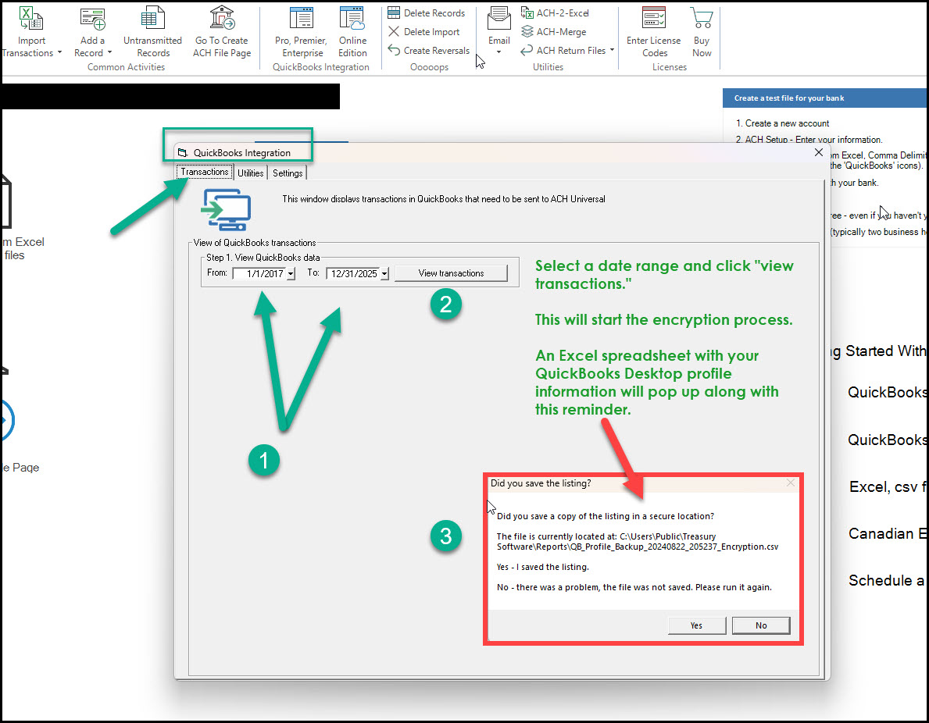Select Delete Records label in the ribbon
The height and width of the screenshot is (723, 929).
coord(434,13)
